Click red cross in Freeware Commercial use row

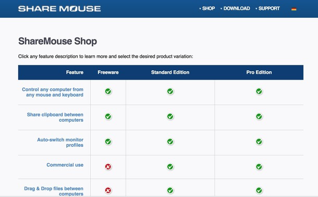point(108,167)
